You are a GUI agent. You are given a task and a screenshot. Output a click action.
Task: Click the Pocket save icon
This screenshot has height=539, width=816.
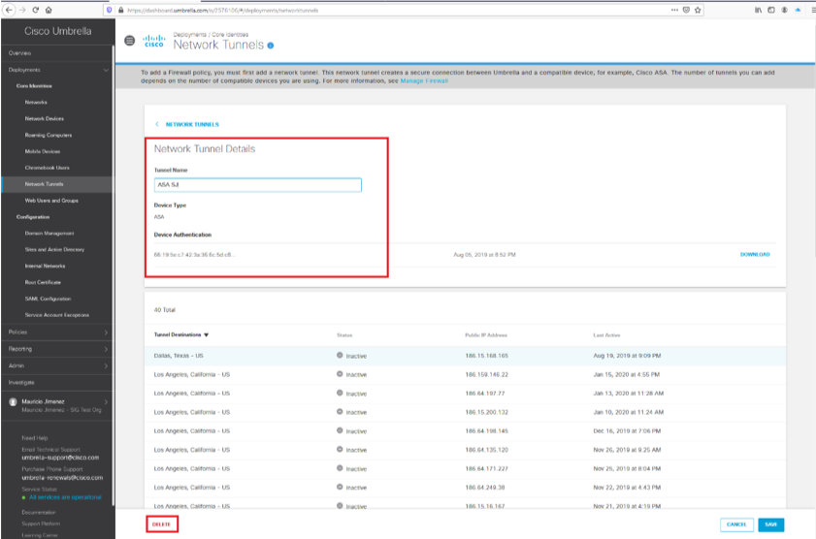(686, 10)
